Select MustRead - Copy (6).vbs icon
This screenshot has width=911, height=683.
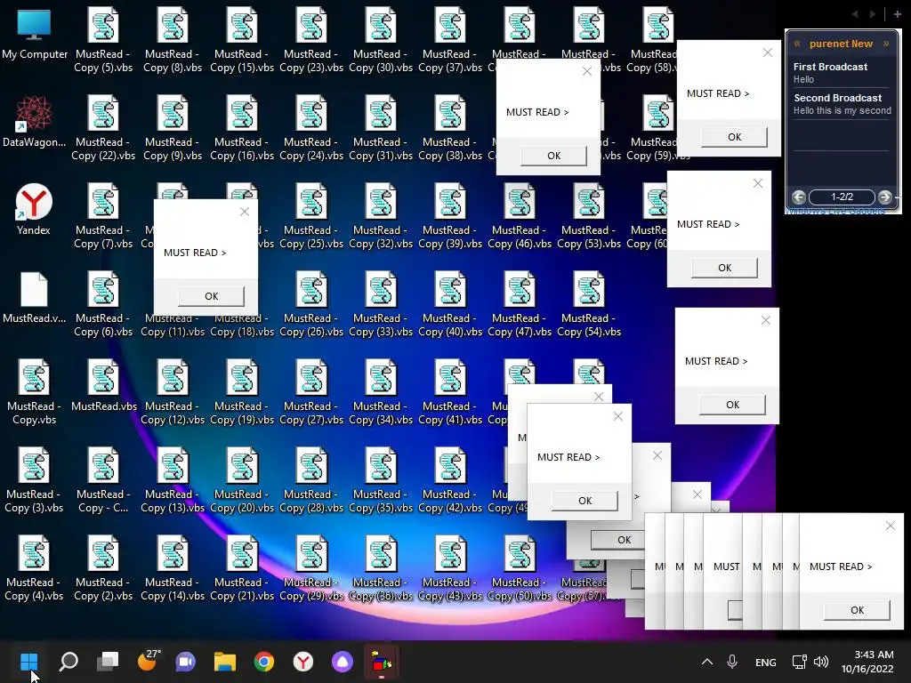[x=103, y=305]
